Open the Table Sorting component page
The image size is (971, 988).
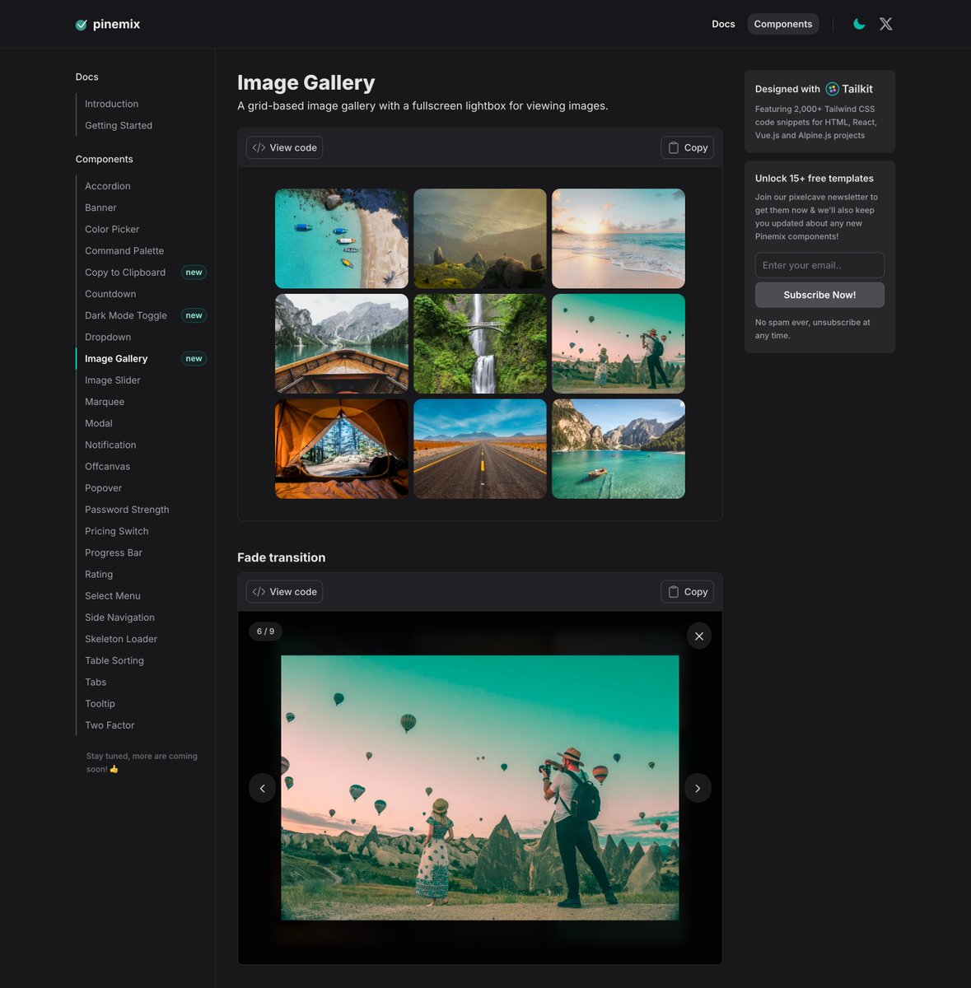coord(114,660)
